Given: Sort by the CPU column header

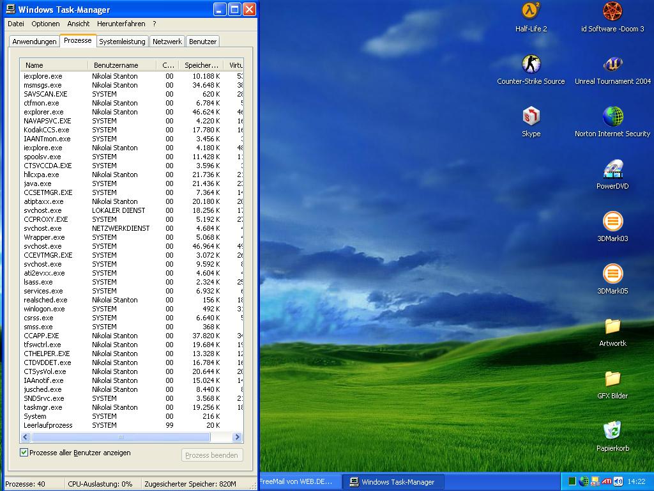Looking at the screenshot, I should coord(168,65).
